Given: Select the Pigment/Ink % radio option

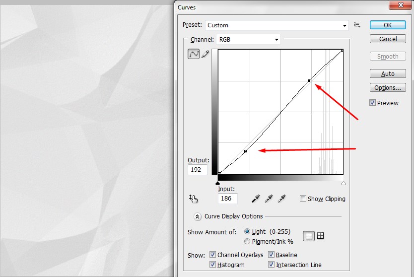Looking at the screenshot, I should 247,241.
